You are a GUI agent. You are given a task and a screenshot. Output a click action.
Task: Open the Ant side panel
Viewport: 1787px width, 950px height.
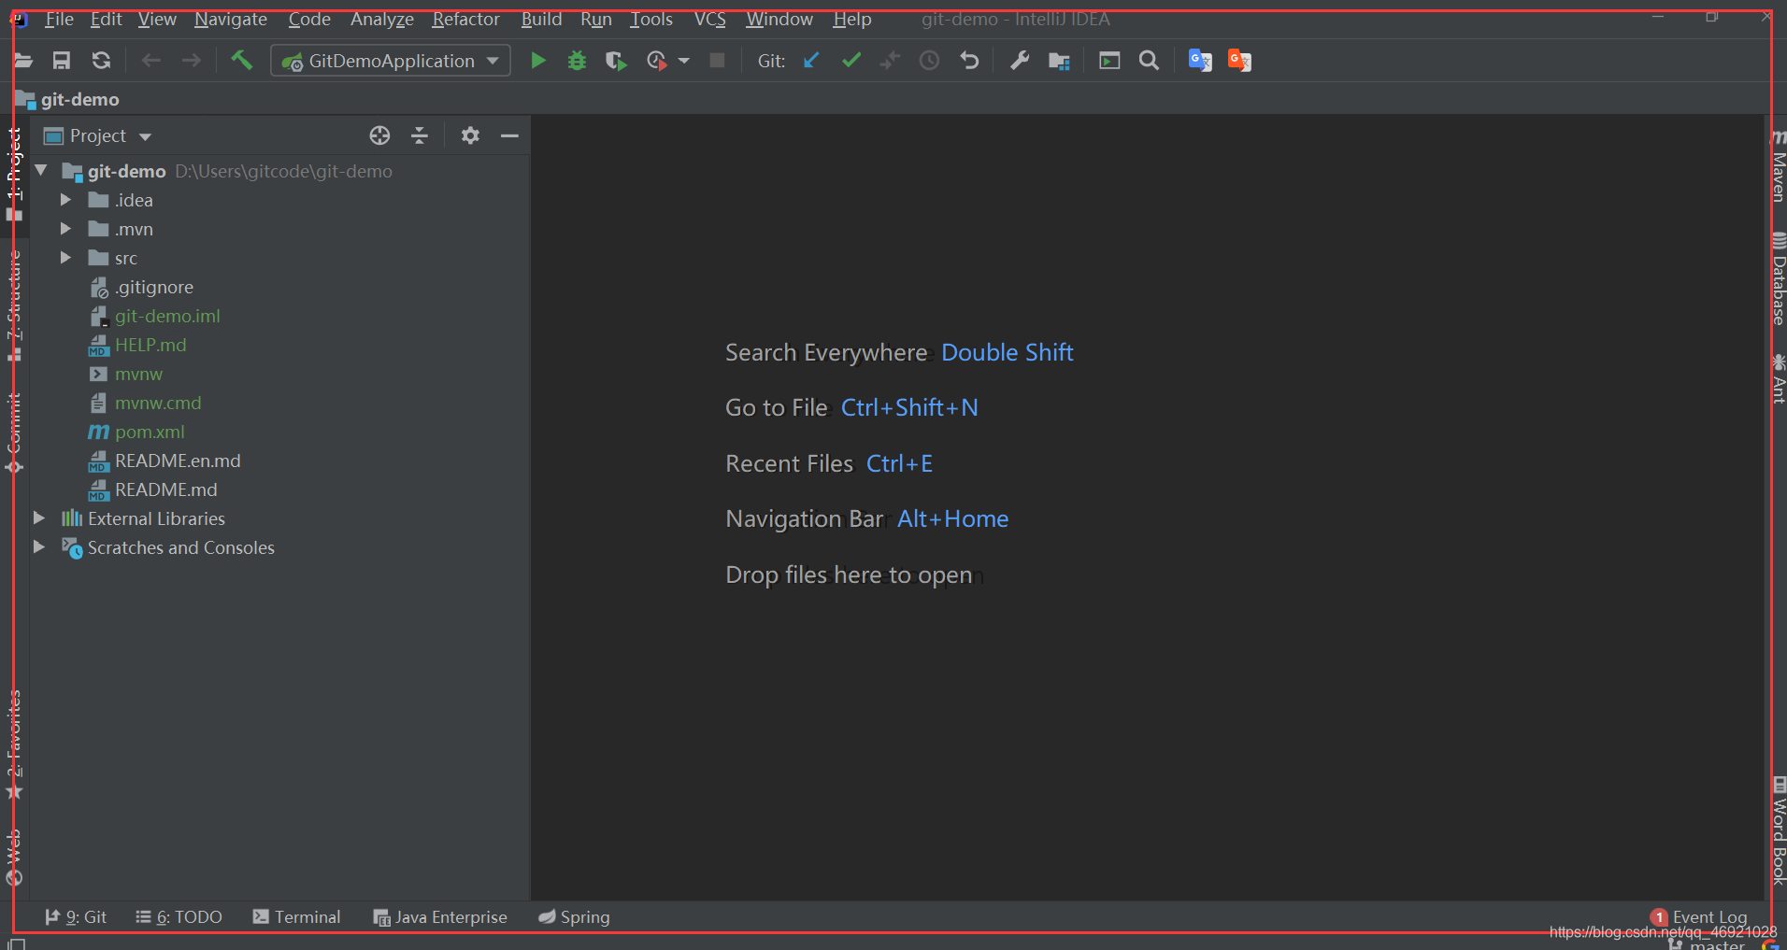point(1779,378)
